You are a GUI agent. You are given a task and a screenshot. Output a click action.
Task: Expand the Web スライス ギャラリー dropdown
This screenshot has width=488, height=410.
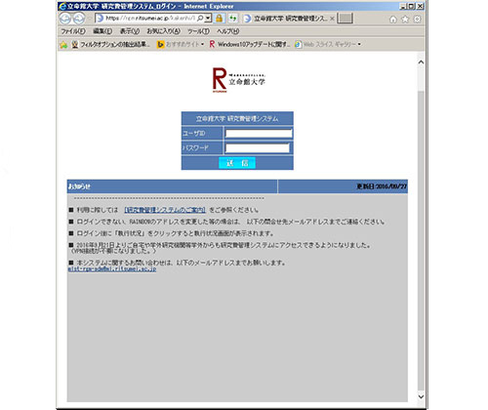(359, 44)
